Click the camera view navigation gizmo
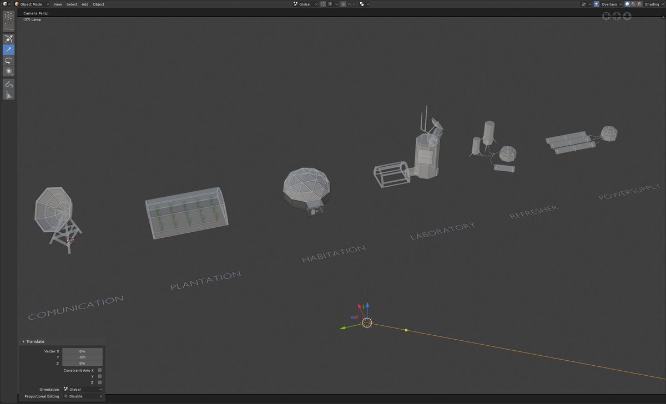The image size is (666, 404). (x=607, y=16)
